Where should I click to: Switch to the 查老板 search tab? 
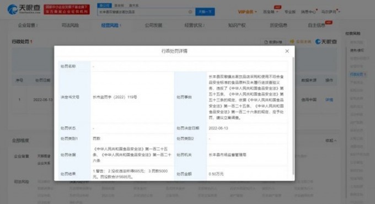tap(119, 6)
